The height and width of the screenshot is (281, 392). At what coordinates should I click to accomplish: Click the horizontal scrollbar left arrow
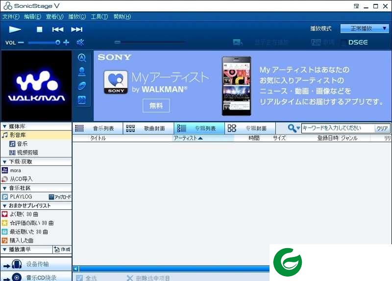point(76,269)
